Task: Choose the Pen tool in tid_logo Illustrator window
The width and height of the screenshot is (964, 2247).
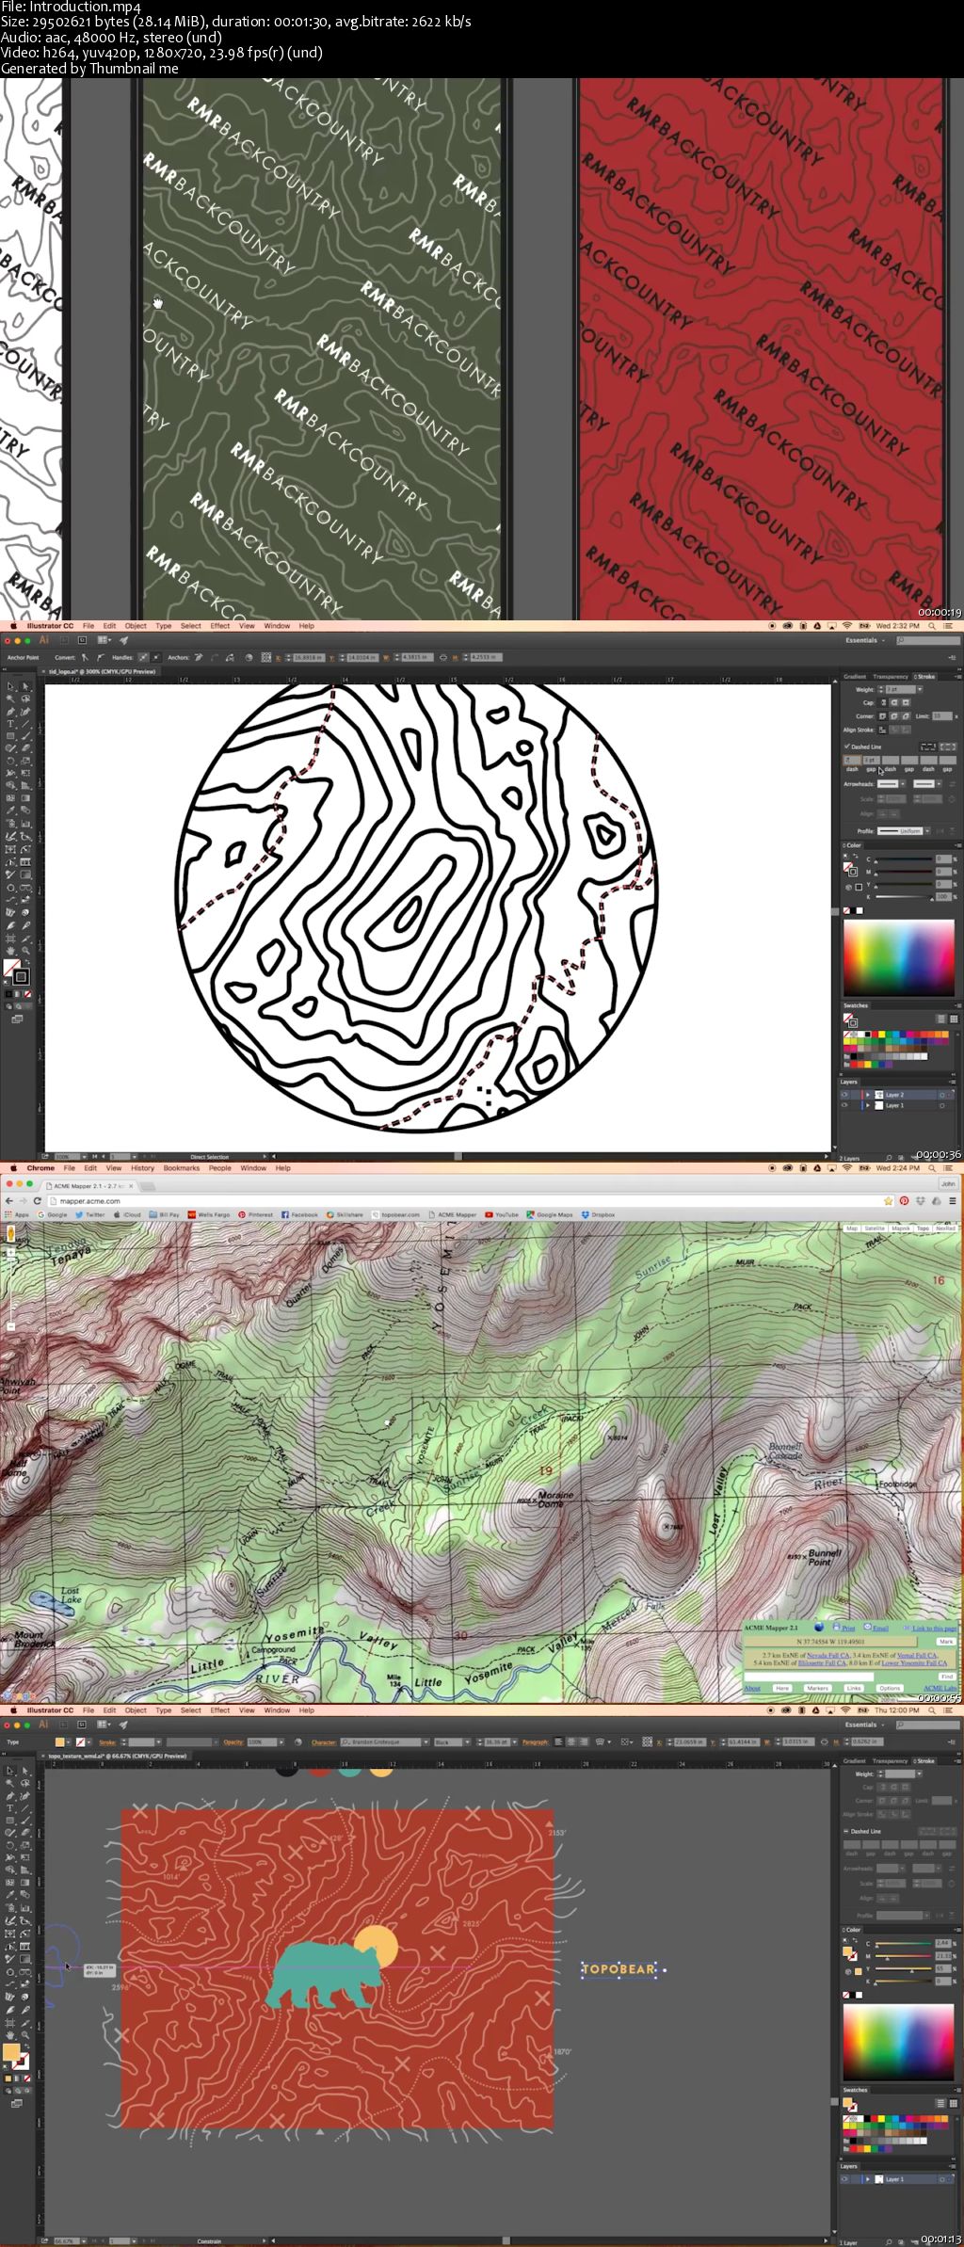Action: (x=10, y=712)
